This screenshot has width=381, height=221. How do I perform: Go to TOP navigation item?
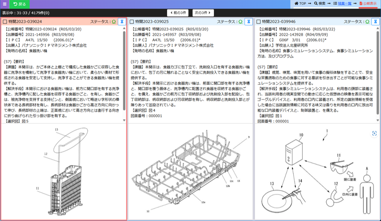pyautogui.click(x=300, y=4)
